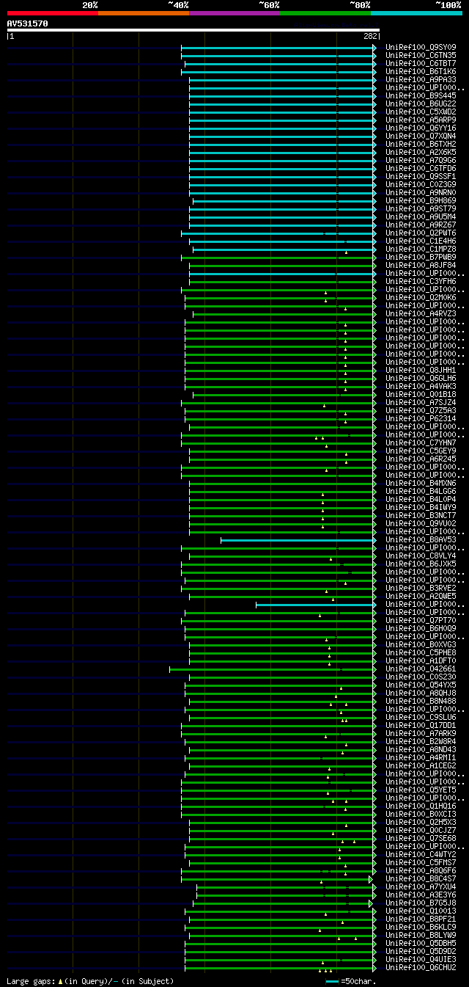
Task: Click the cyan ~100% identity legend bar
Action: (416, 13)
